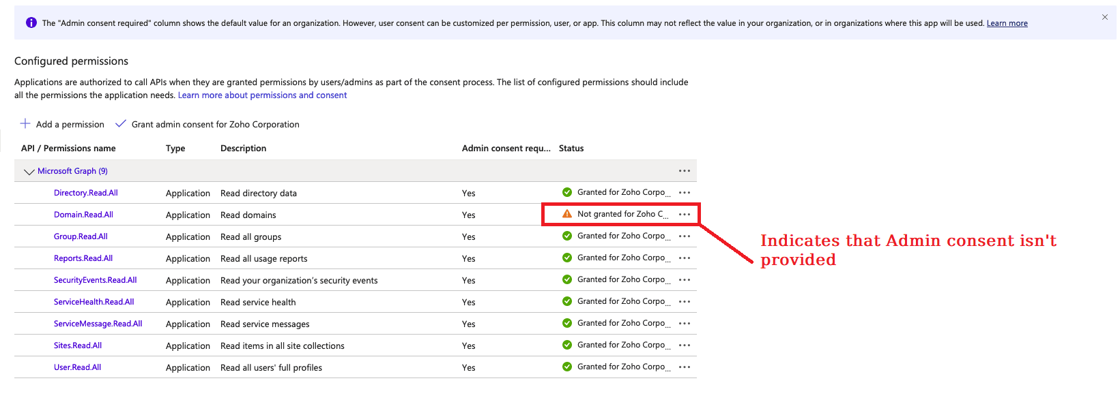This screenshot has height=400, width=1120.
Task: Open the ellipsis menu for Directory.Read.All row
Action: click(685, 193)
